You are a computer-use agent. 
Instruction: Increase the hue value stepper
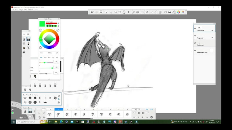[x=58, y=61]
